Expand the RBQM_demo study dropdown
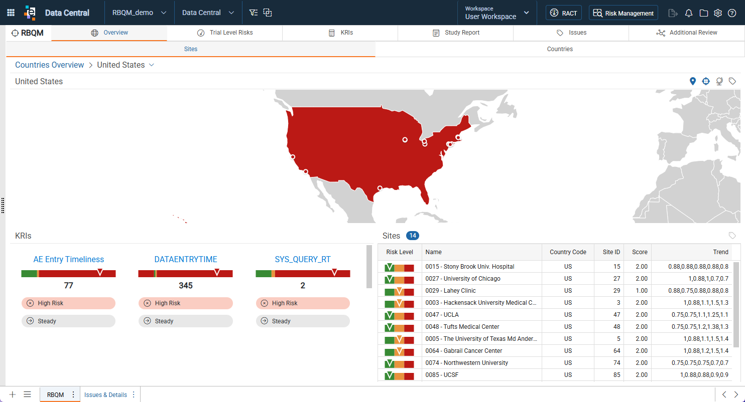This screenshot has width=745, height=402. click(x=140, y=13)
